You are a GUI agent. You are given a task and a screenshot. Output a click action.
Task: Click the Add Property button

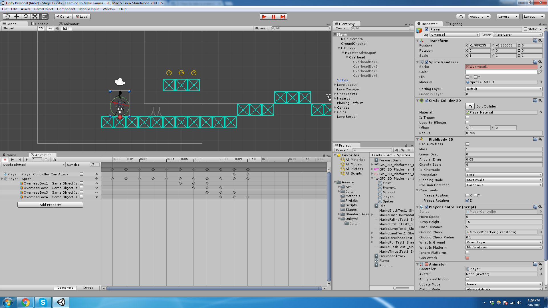click(x=50, y=204)
